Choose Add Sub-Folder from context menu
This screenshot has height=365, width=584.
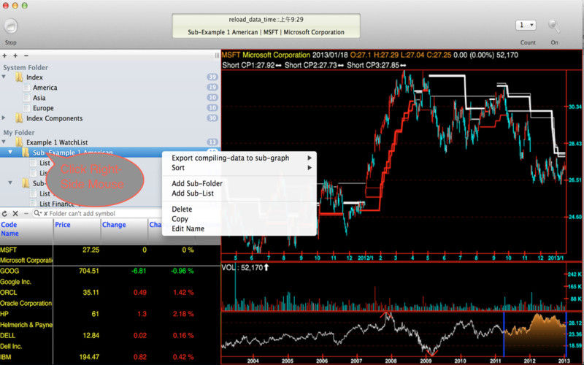click(239, 184)
